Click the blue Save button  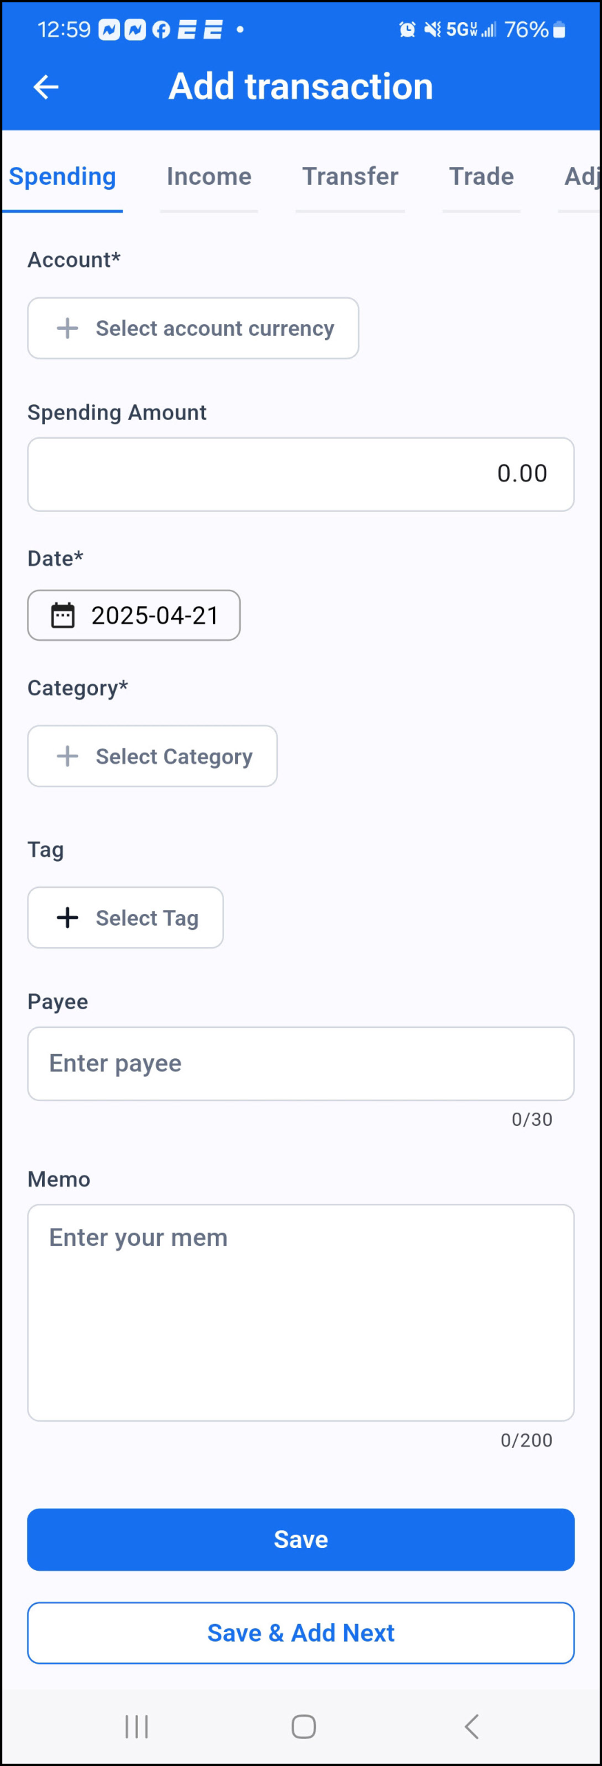click(x=301, y=1540)
